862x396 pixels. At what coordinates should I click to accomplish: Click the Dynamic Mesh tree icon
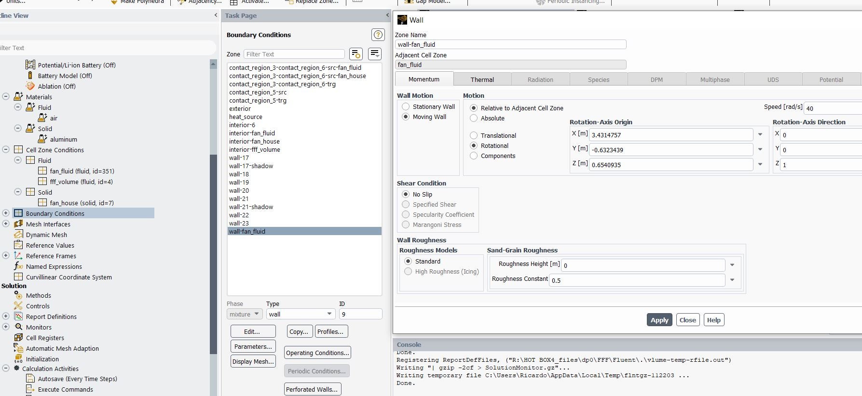tap(18, 235)
